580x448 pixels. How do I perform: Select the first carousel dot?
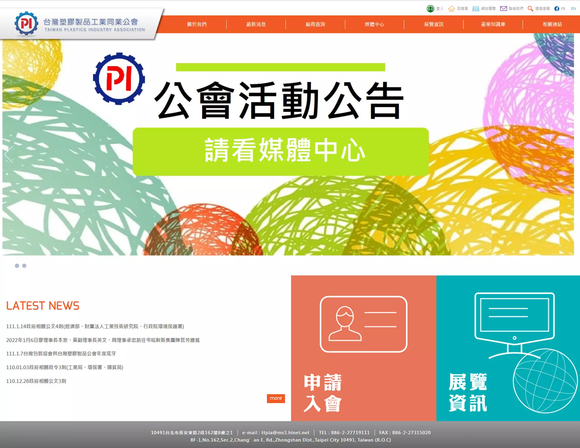17,266
